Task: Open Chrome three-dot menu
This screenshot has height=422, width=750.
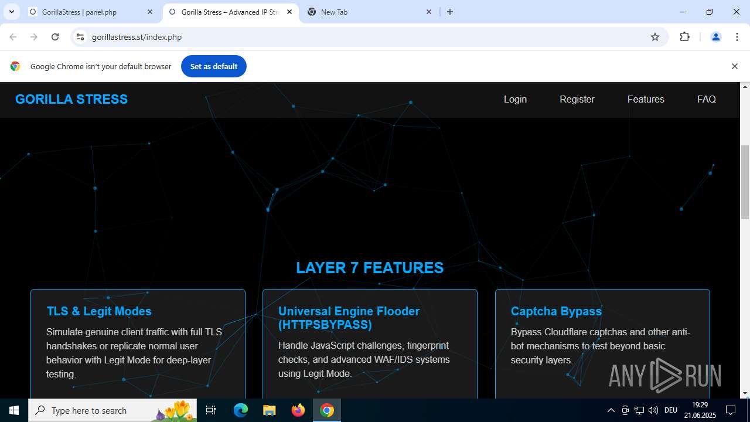Action: point(737,37)
